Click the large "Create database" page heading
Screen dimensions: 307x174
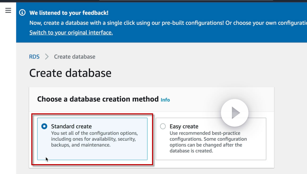[70, 73]
